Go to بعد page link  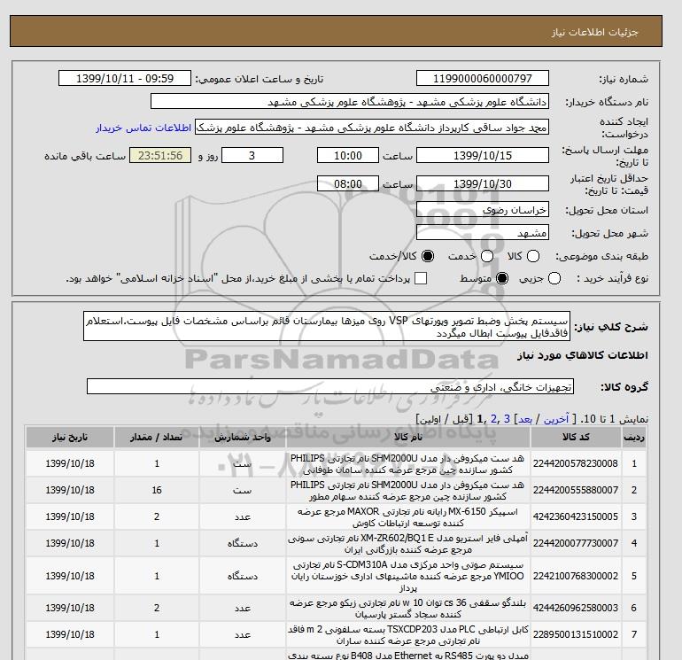pyautogui.click(x=524, y=419)
